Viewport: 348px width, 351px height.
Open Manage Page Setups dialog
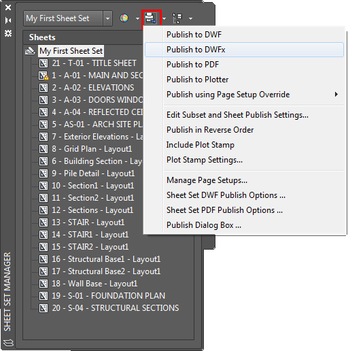click(x=207, y=180)
